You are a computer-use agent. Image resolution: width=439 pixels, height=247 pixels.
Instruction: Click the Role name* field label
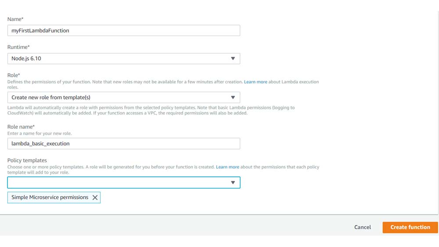[21, 127]
